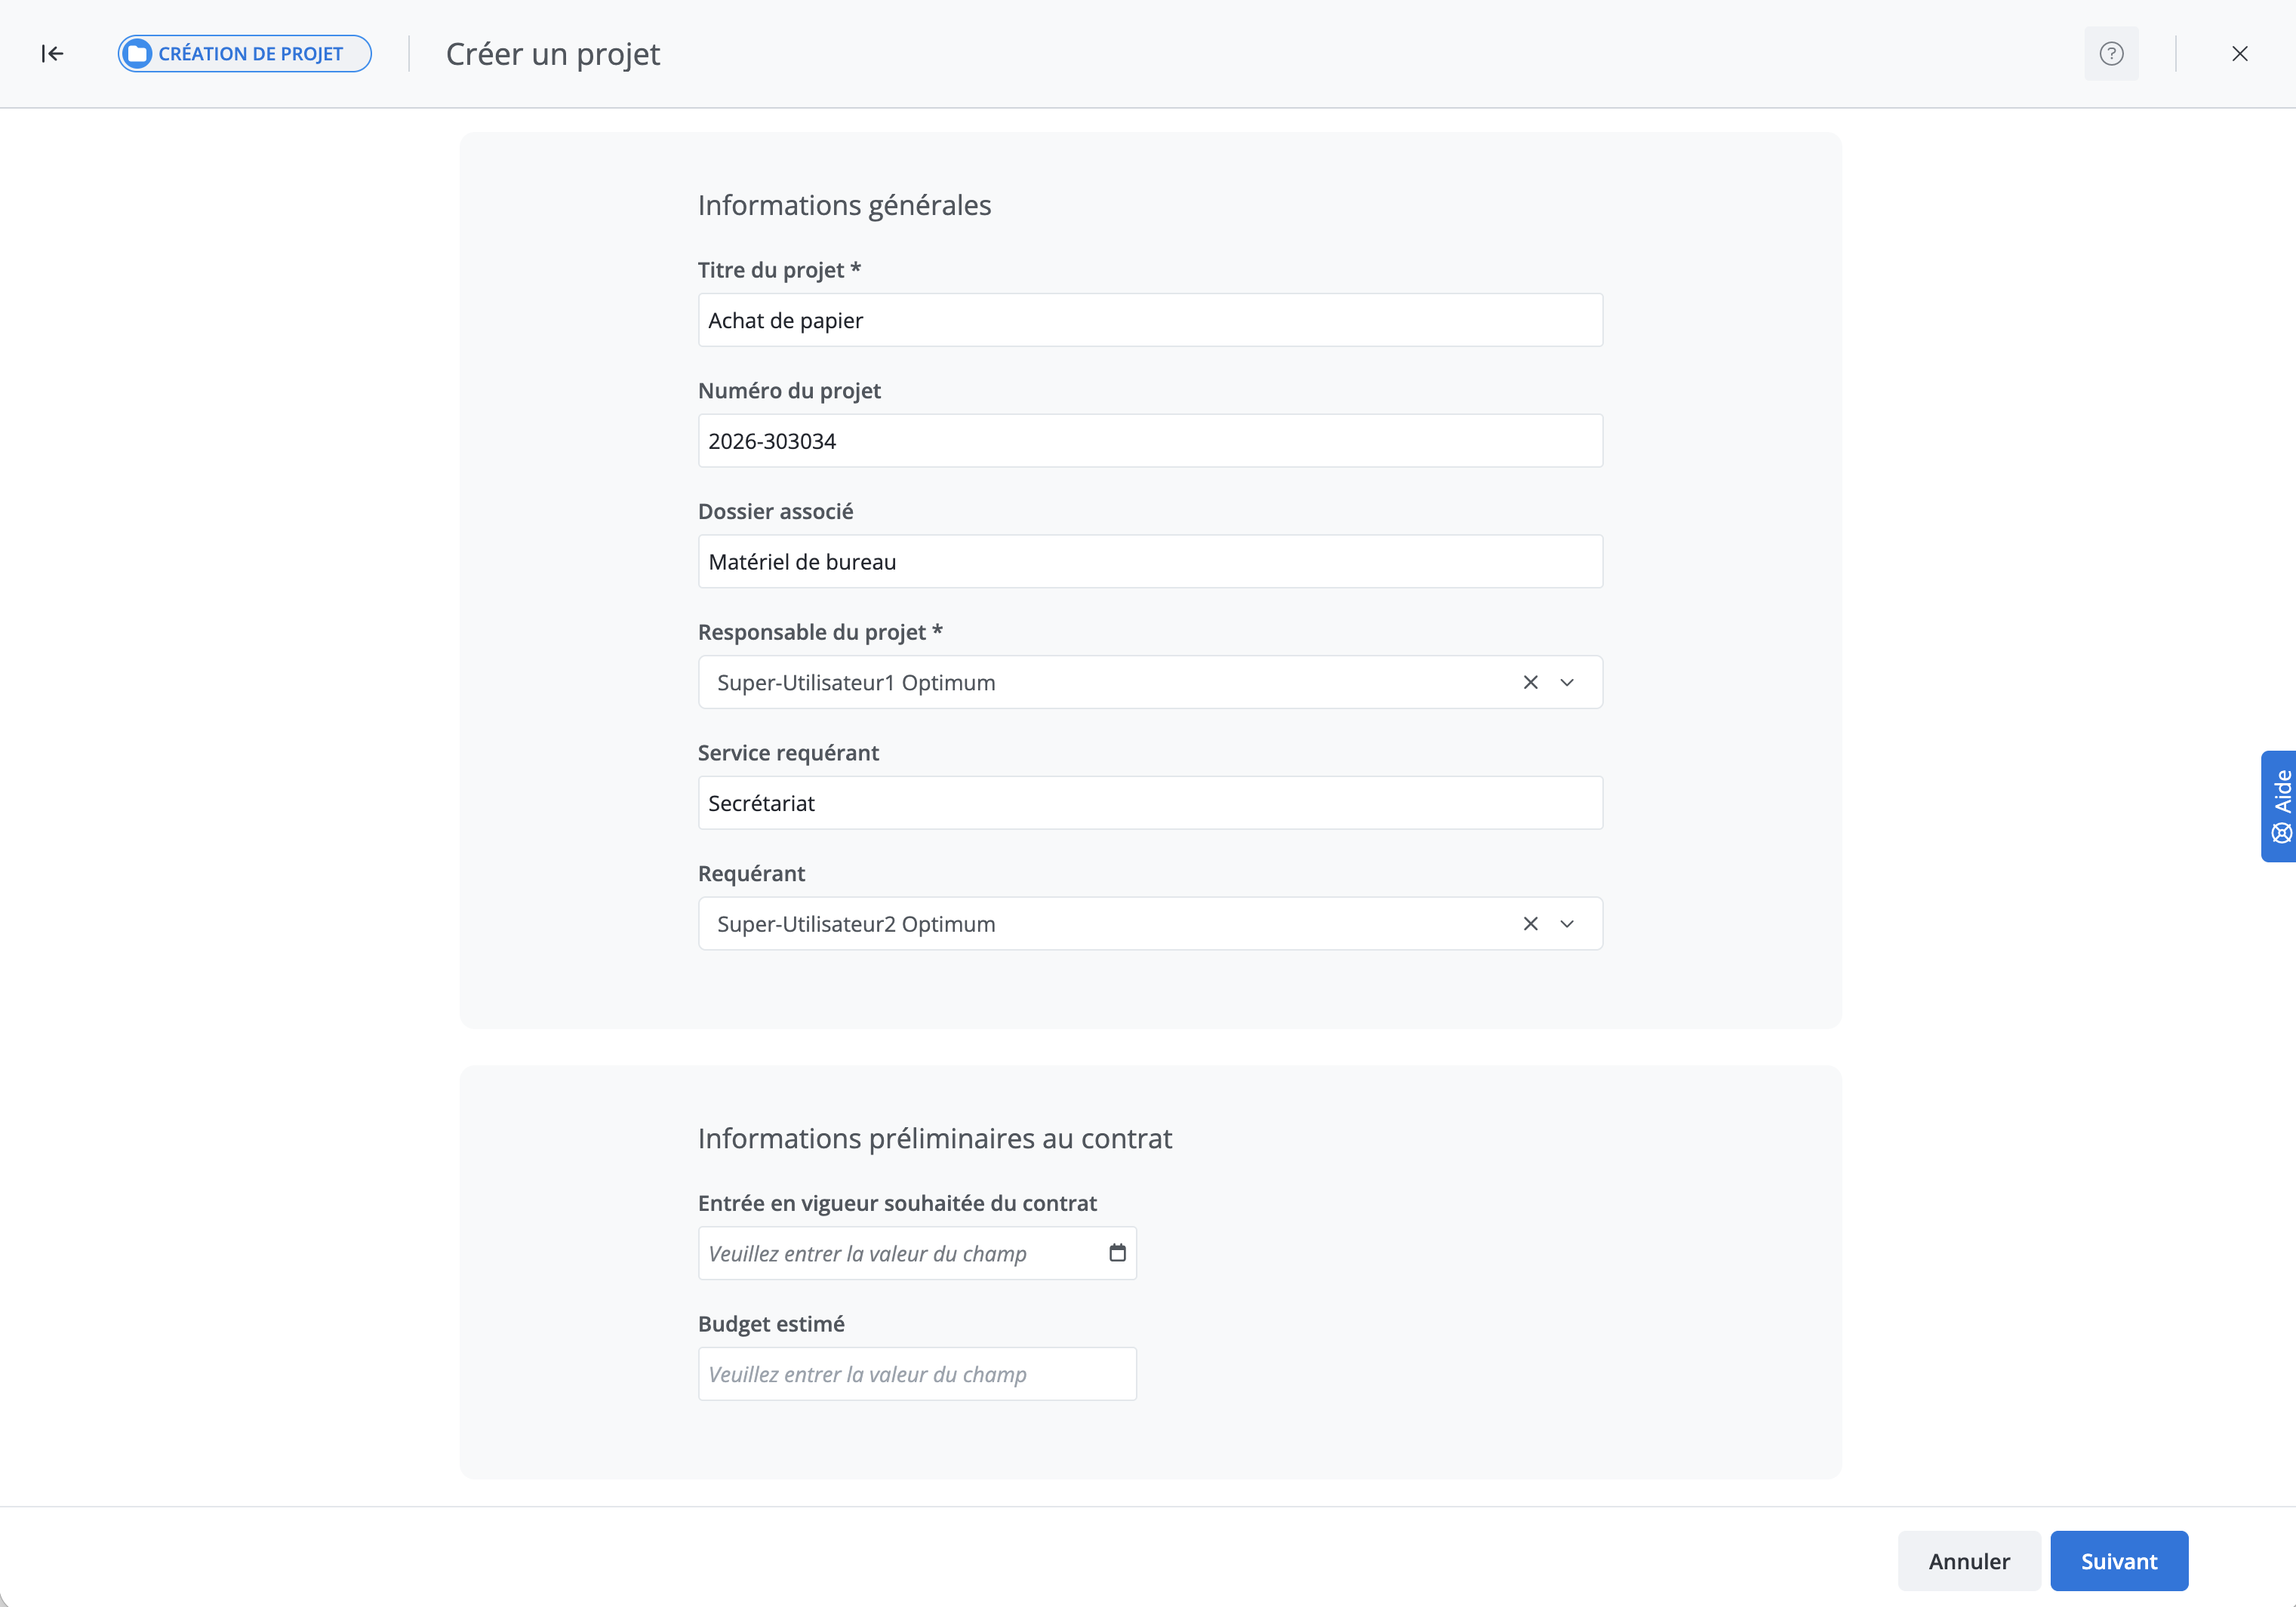Screen dimensions: 2296x1607
Task: Click the Super-Utilisateur1 Optimum combo box
Action: [1150, 683]
